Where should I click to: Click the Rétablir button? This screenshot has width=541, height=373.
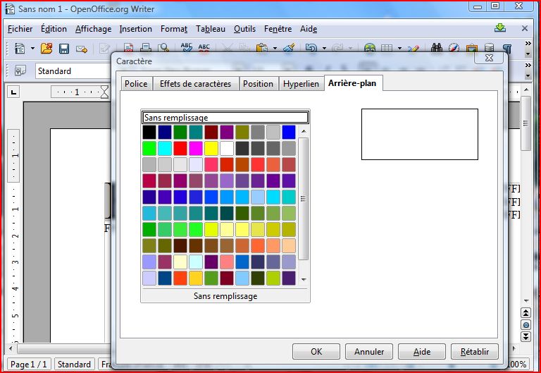click(x=474, y=352)
